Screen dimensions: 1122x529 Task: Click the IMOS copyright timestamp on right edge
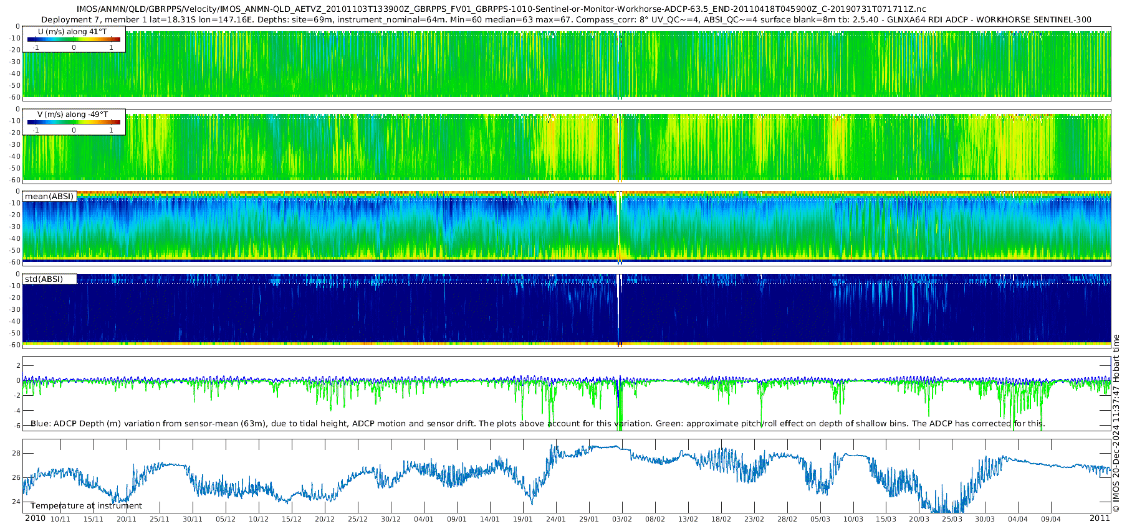(1116, 423)
